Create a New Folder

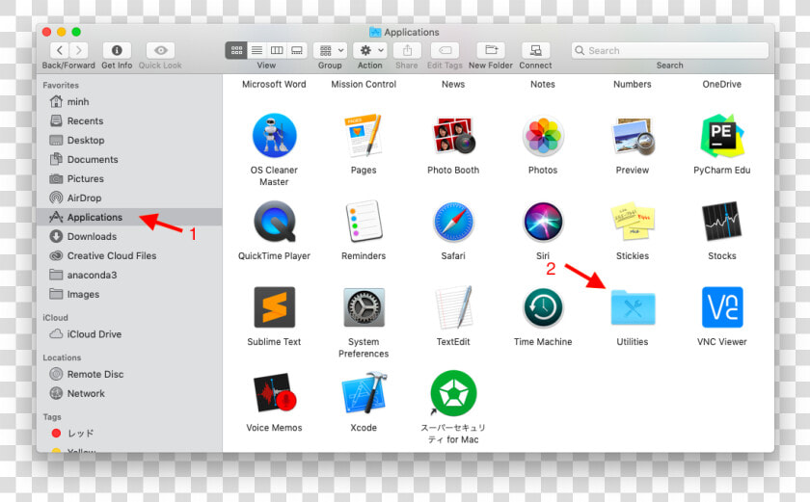[x=491, y=50]
